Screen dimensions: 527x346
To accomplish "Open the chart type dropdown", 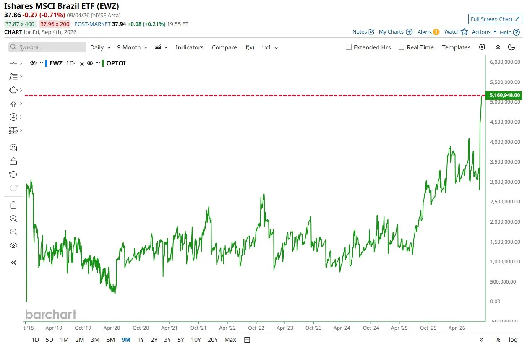I will point(161,47).
